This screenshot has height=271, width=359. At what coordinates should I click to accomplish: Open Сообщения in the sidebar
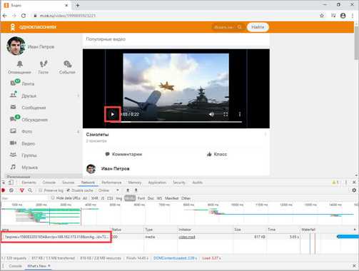34,108
